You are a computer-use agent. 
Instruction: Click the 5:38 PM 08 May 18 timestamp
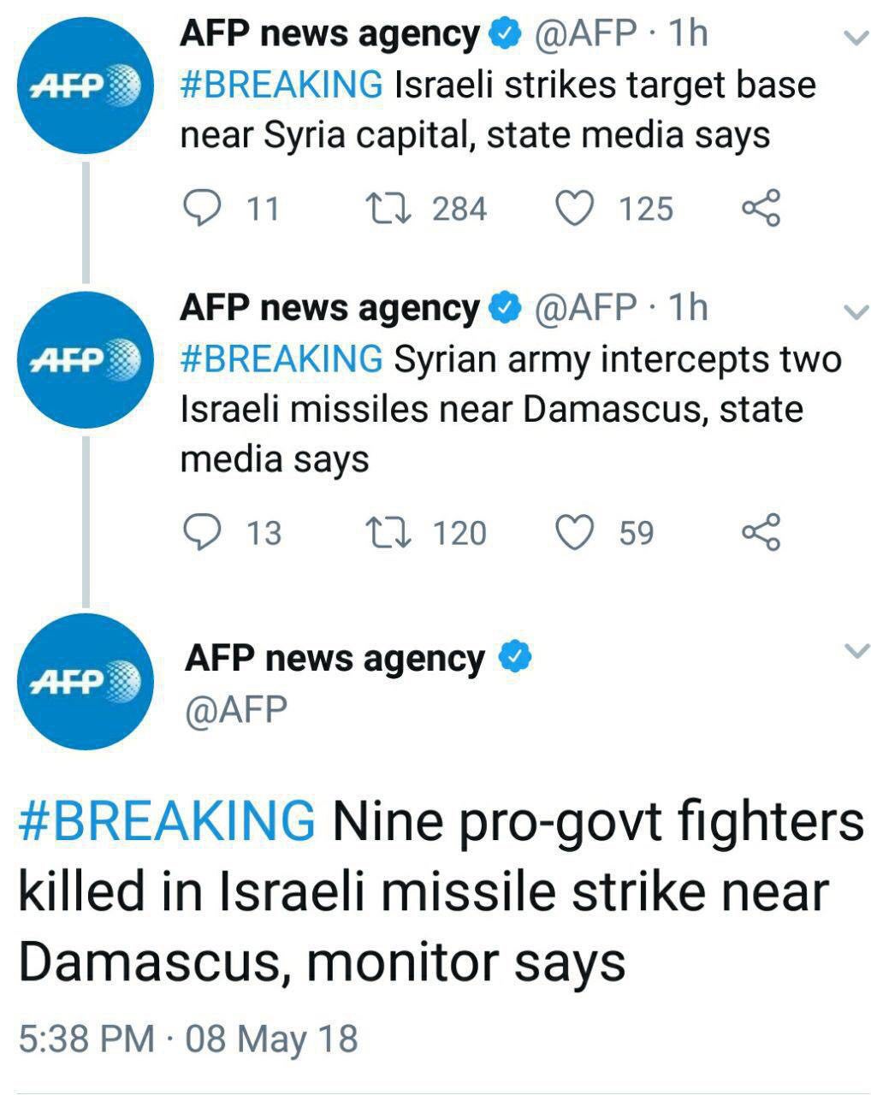pyautogui.click(x=187, y=1039)
